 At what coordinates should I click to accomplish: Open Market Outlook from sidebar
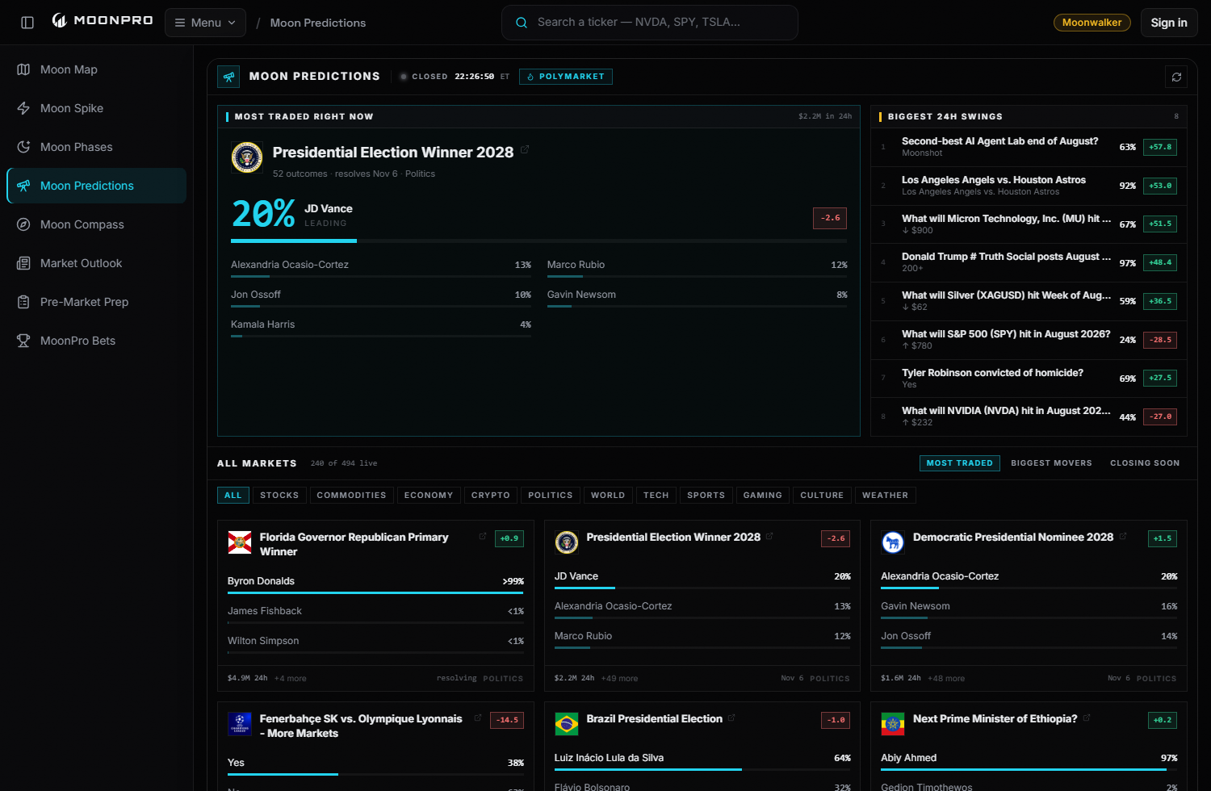coord(97,263)
